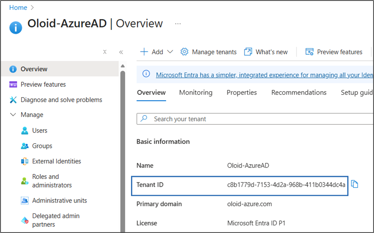Click the primary domain oloid-azure.com
Viewport: 374px width, 233px height.
(250, 204)
